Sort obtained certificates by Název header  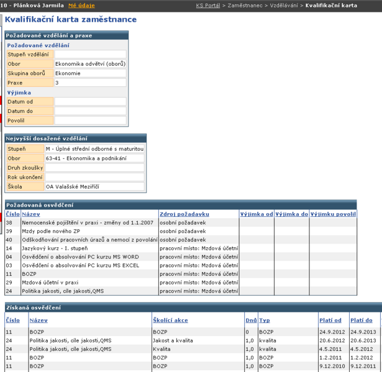tap(39, 320)
